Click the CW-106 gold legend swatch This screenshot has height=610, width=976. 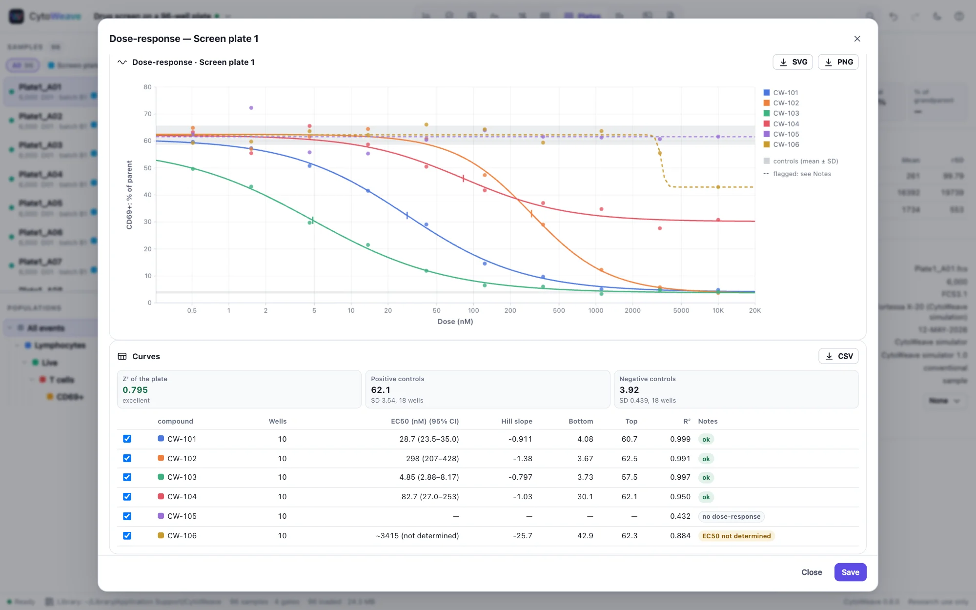point(767,144)
